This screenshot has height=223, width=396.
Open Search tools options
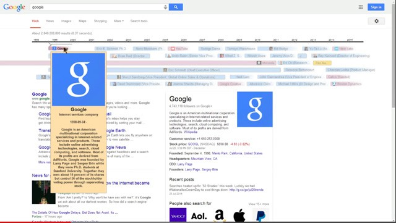(139, 21)
